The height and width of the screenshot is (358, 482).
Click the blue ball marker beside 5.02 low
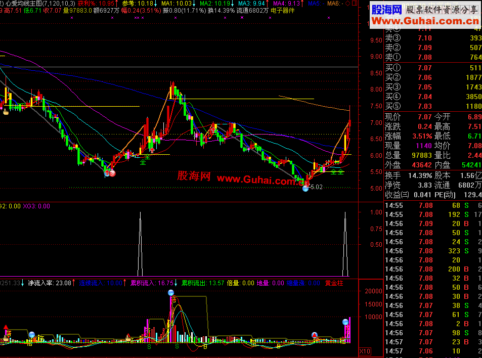click(305, 189)
